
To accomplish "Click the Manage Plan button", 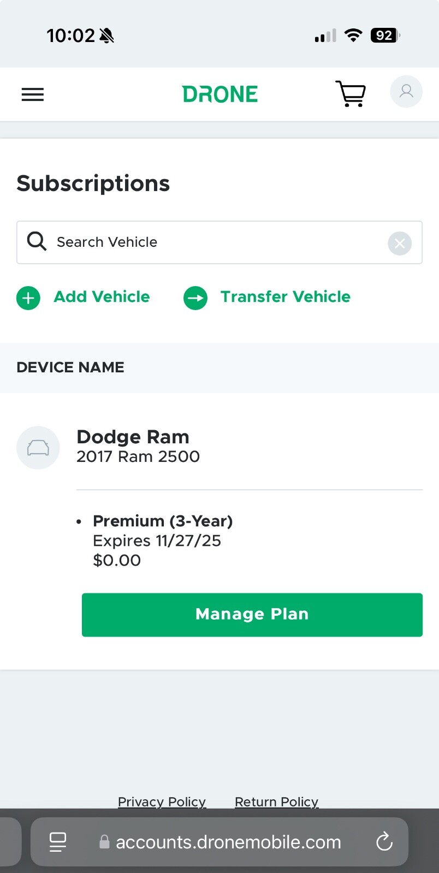I will (x=252, y=615).
